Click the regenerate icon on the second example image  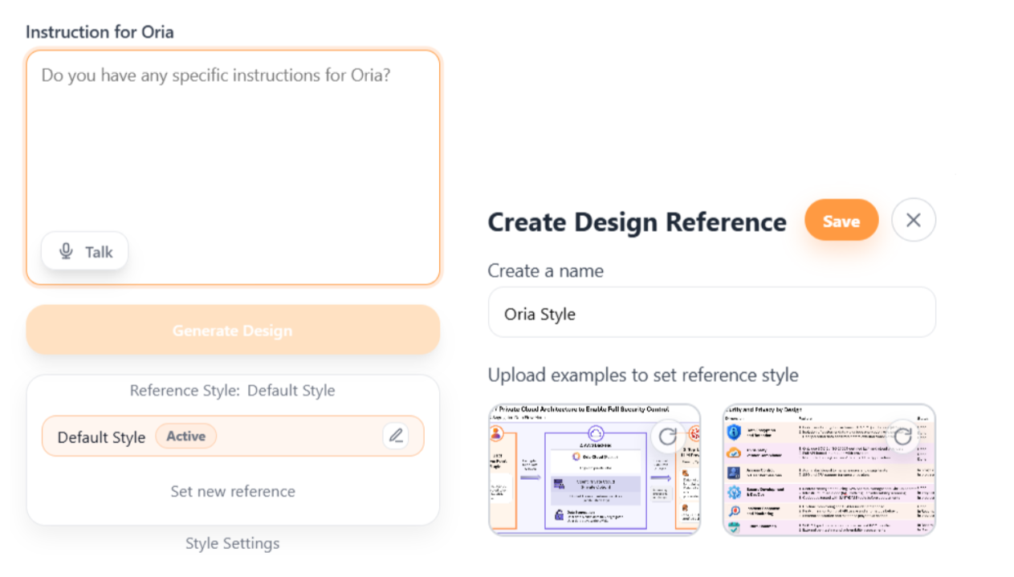902,436
